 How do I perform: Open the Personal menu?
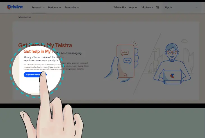tap(37, 7)
